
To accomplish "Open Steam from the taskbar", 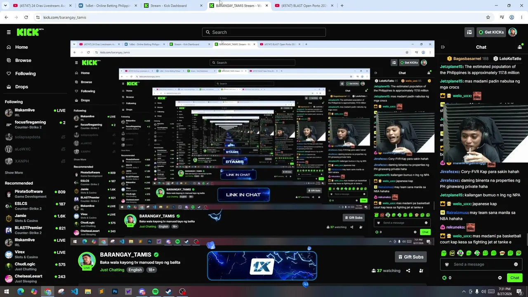I will pyautogui.click(x=169, y=292).
